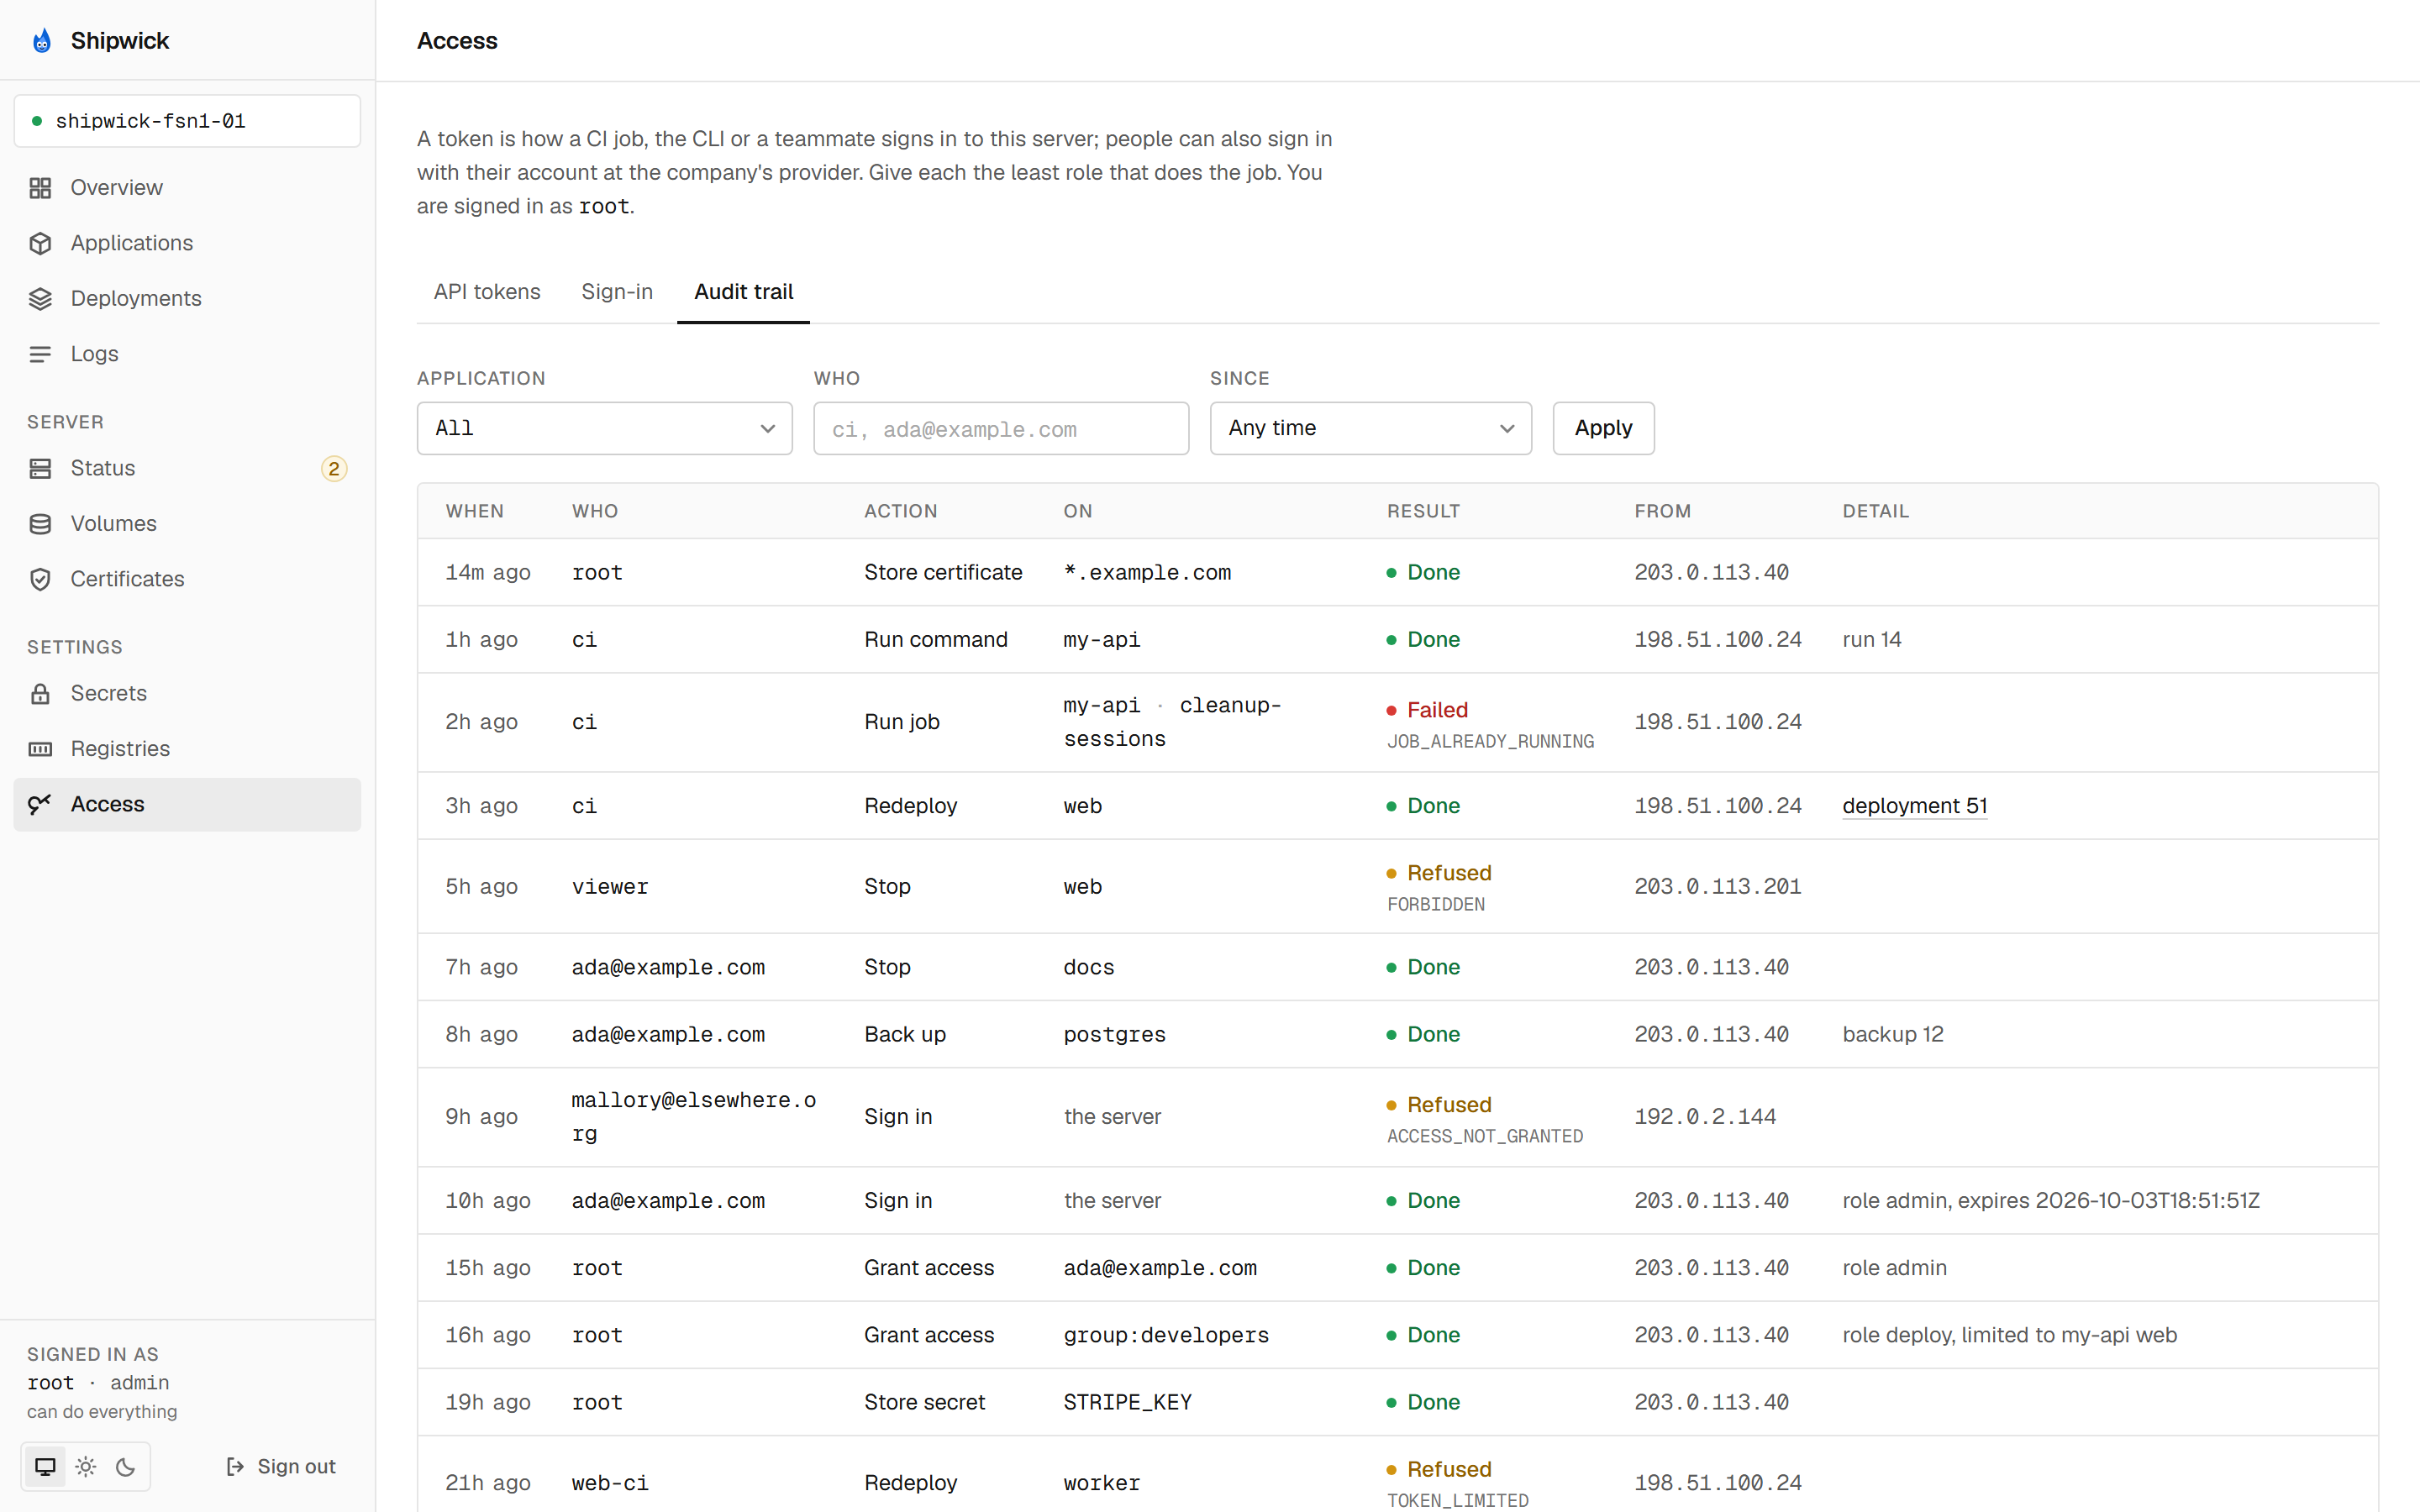The width and height of the screenshot is (2420, 1512).
Task: Switch to light theme sun icon
Action: pyautogui.click(x=86, y=1466)
